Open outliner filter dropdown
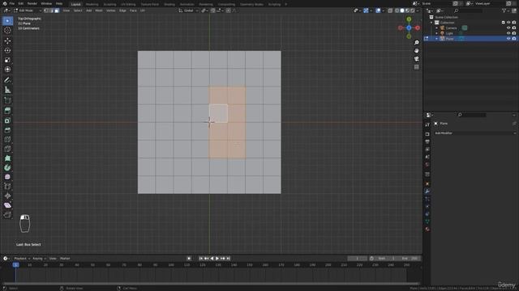This screenshot has width=519, height=291. [x=505, y=11]
